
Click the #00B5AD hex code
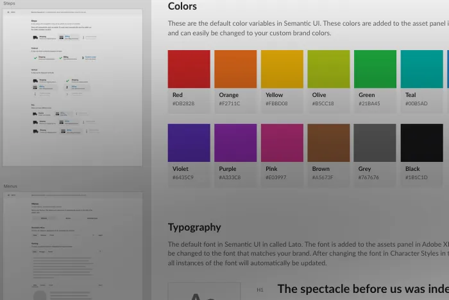pyautogui.click(x=416, y=103)
